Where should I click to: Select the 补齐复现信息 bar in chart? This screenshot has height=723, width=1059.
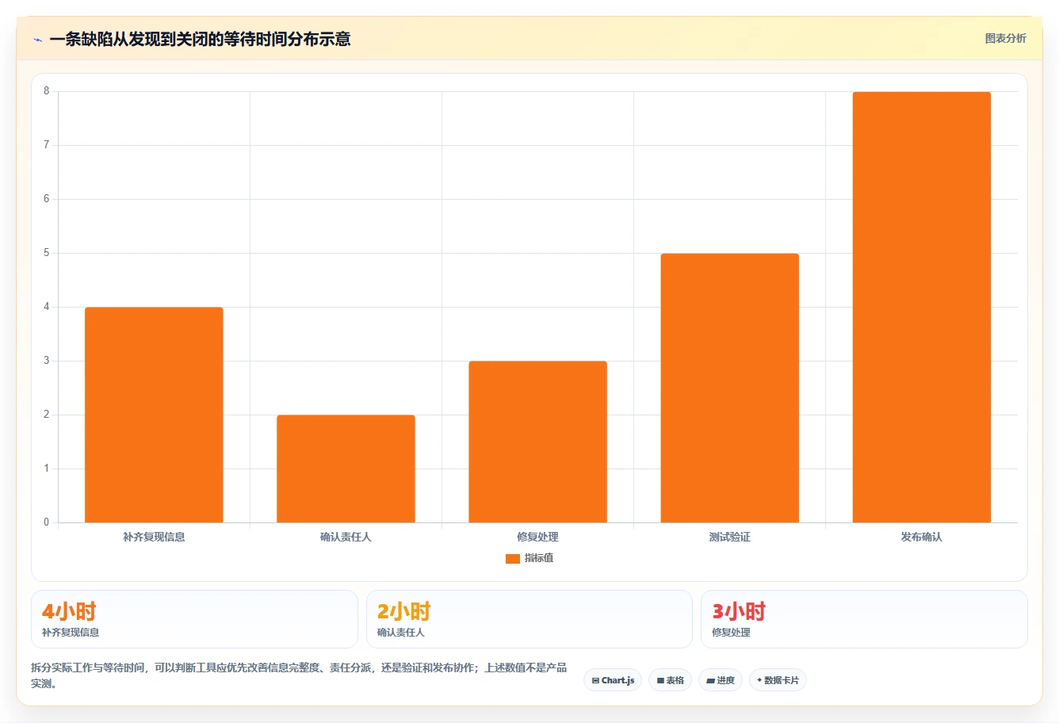coord(154,415)
